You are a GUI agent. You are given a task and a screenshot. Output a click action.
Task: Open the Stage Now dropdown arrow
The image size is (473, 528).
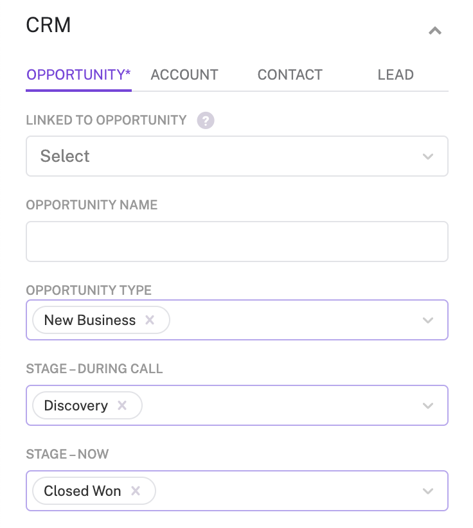click(x=428, y=491)
